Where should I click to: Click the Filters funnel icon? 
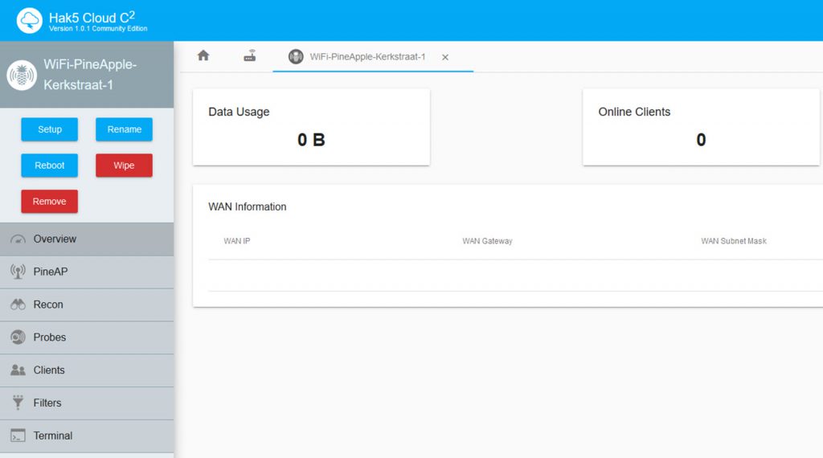click(x=18, y=403)
